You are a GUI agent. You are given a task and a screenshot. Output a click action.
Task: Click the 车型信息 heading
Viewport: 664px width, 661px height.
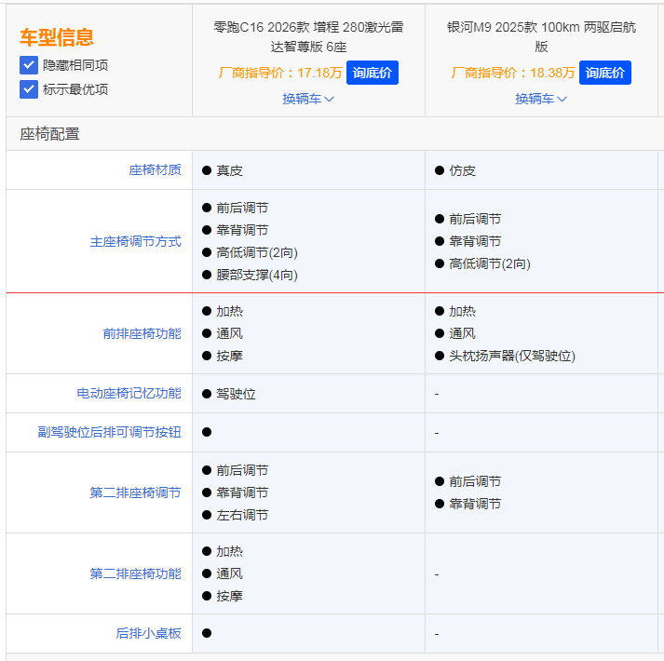[x=57, y=37]
